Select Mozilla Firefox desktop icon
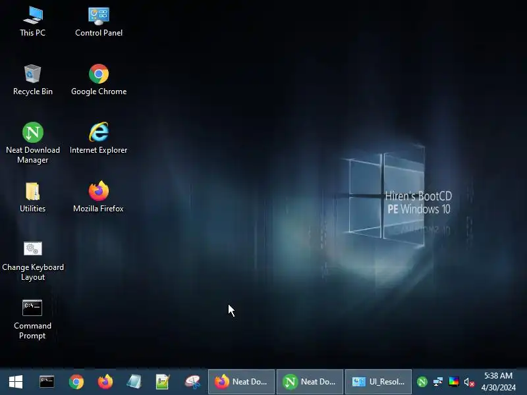Image resolution: width=527 pixels, height=395 pixels. pyautogui.click(x=98, y=197)
